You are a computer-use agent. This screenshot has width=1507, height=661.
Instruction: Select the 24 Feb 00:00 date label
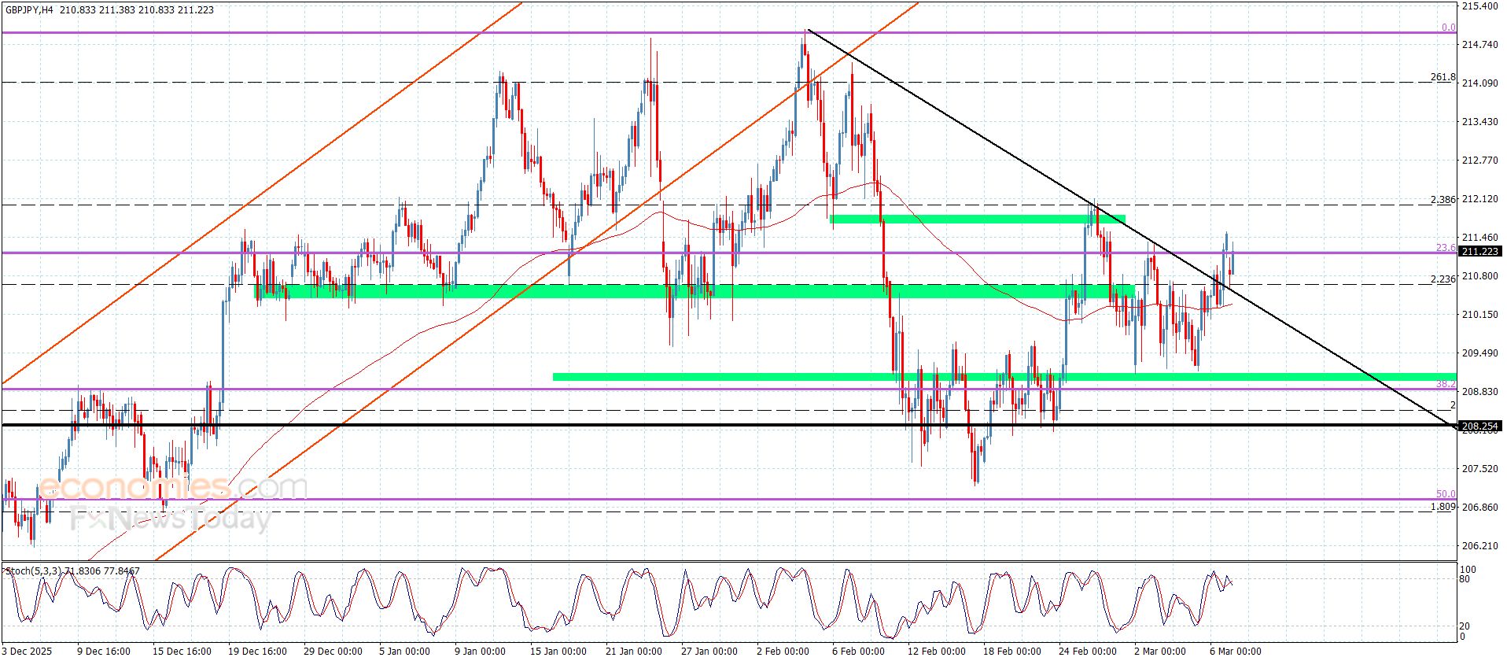(1087, 651)
